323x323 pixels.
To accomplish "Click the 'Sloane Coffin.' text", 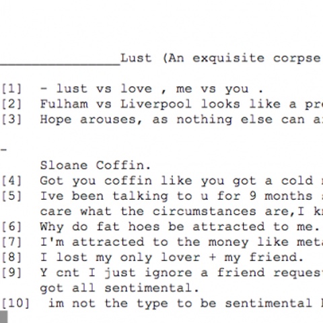I will 96,166.
